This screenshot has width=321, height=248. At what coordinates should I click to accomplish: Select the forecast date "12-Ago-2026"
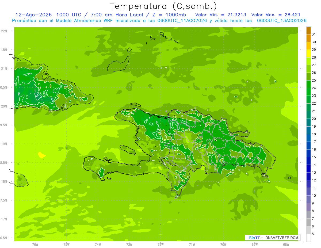[33, 15]
